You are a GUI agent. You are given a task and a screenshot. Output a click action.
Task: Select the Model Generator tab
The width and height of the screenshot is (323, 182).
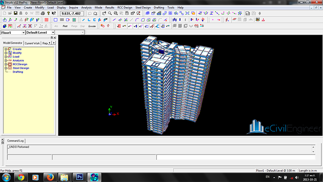tap(12, 43)
